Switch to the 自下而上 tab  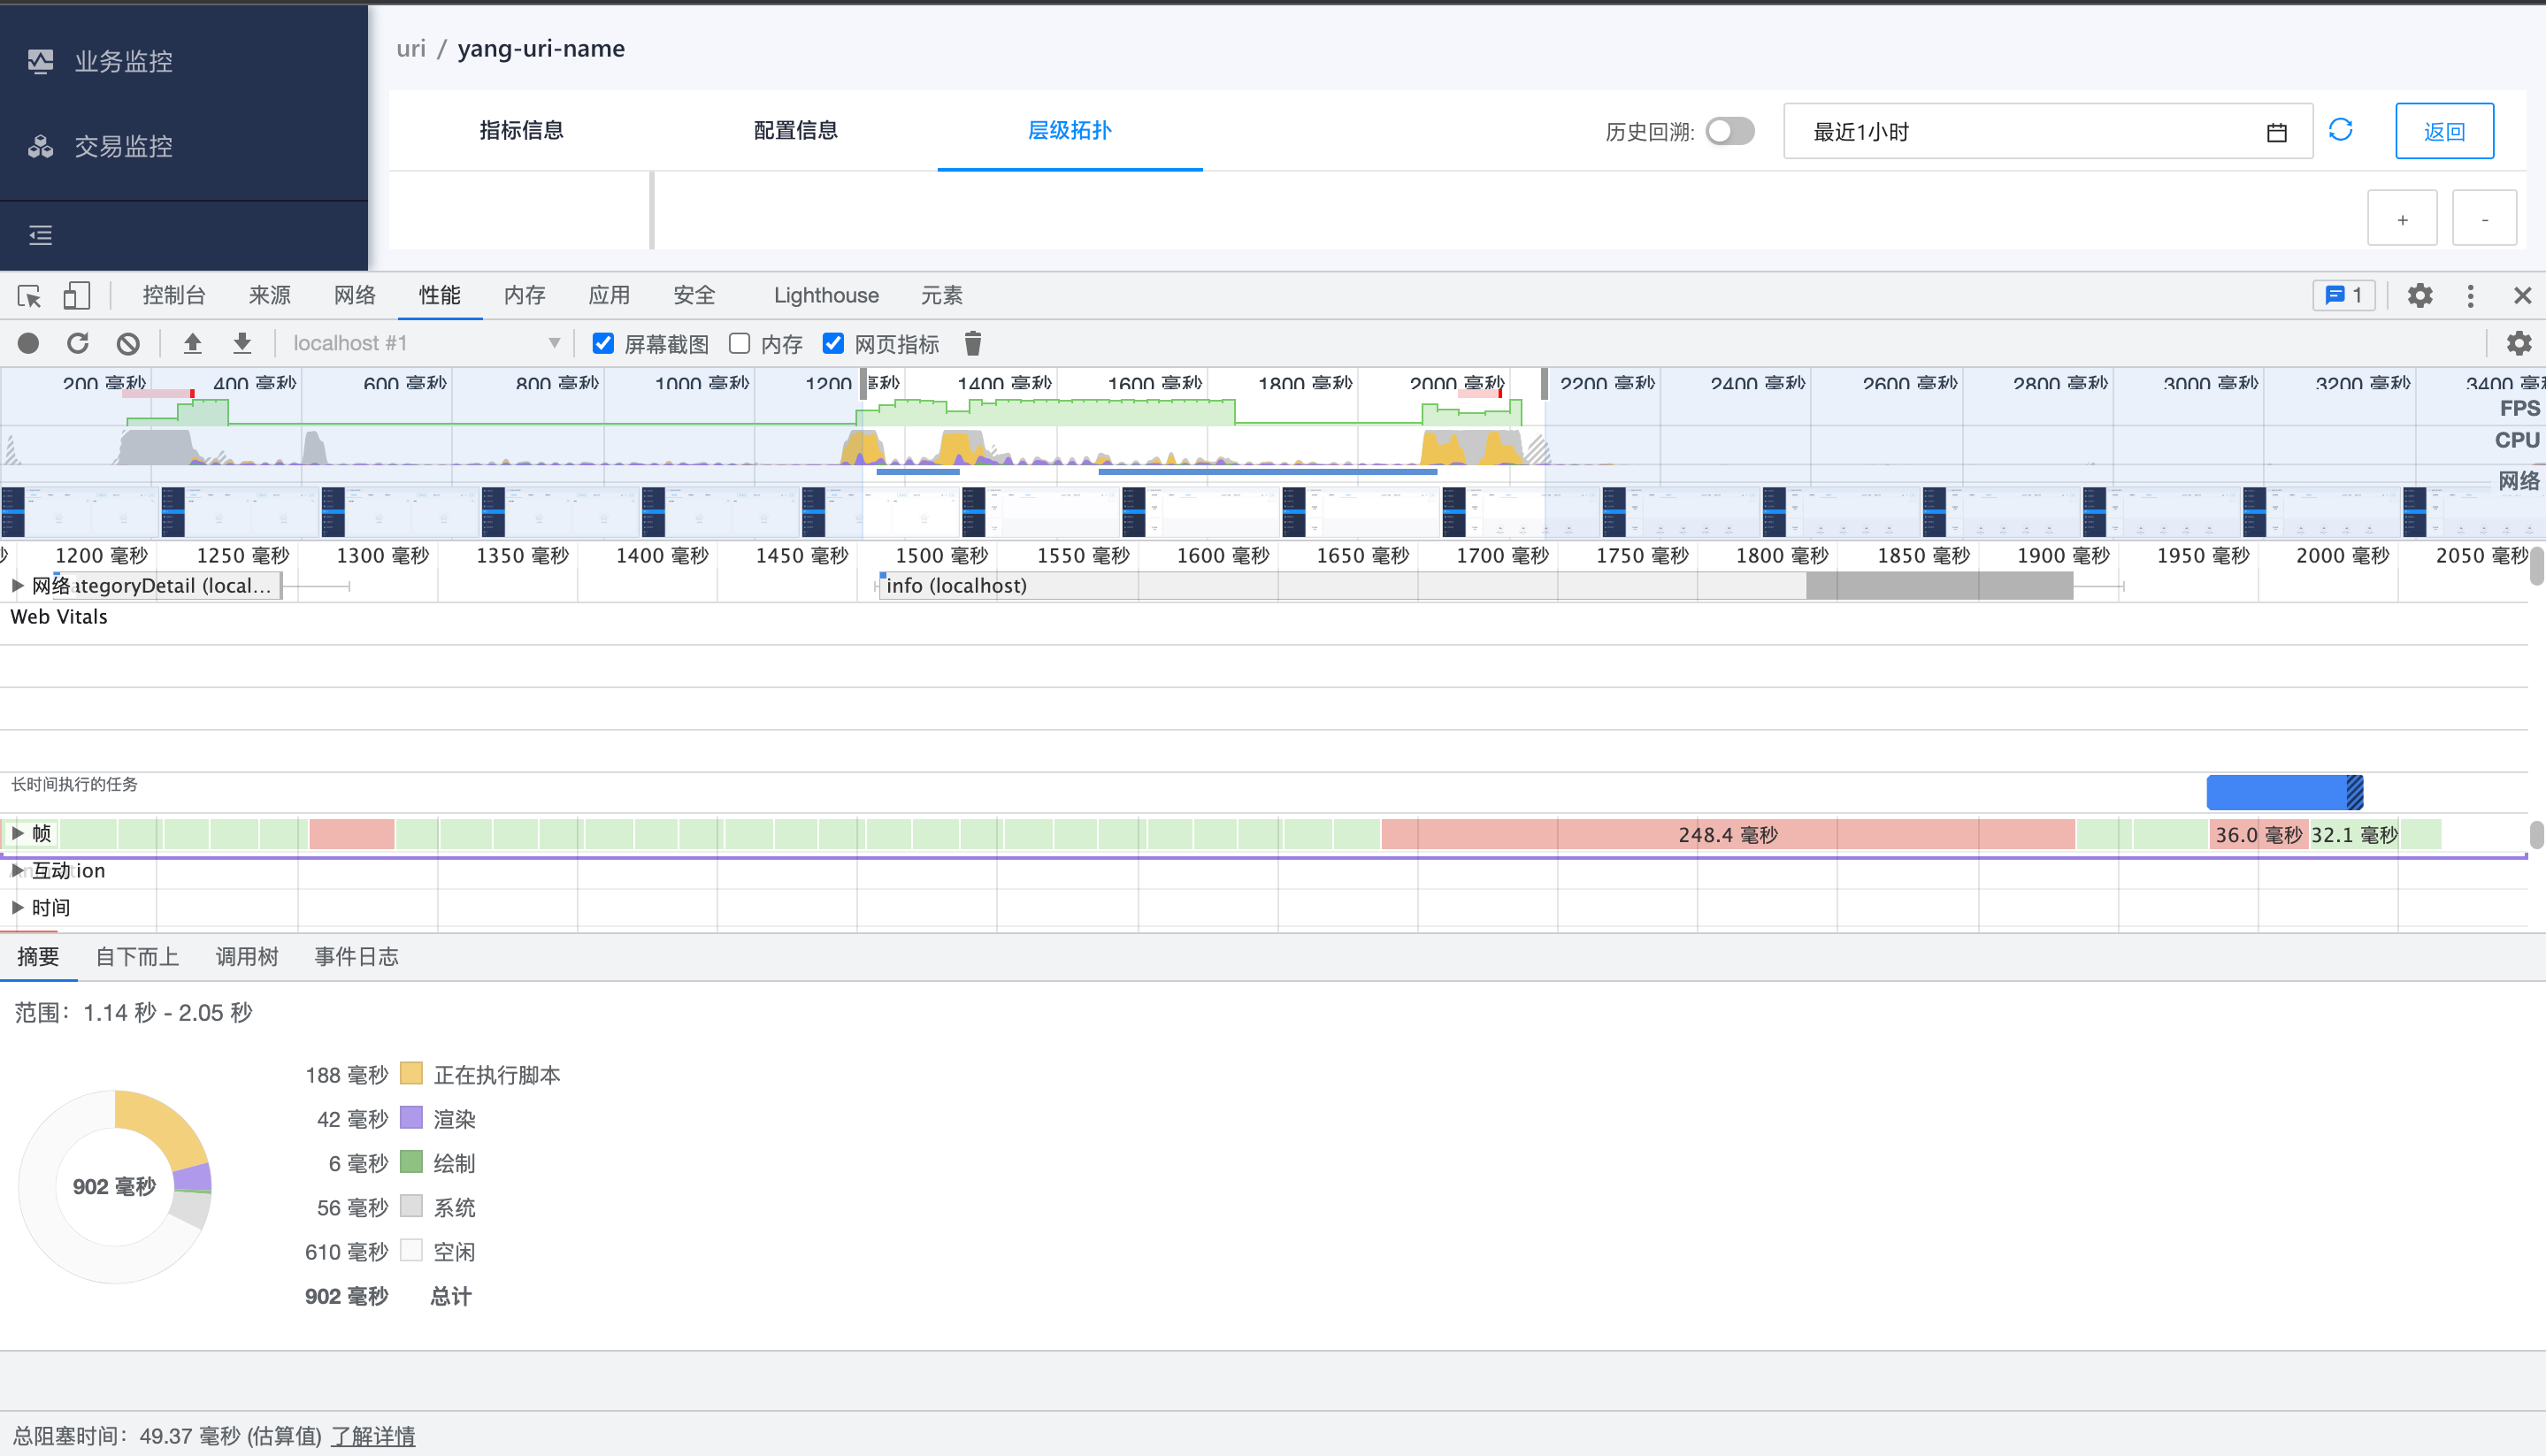(137, 958)
